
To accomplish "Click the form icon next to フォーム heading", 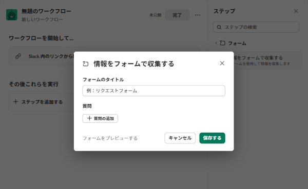I will [222, 43].
